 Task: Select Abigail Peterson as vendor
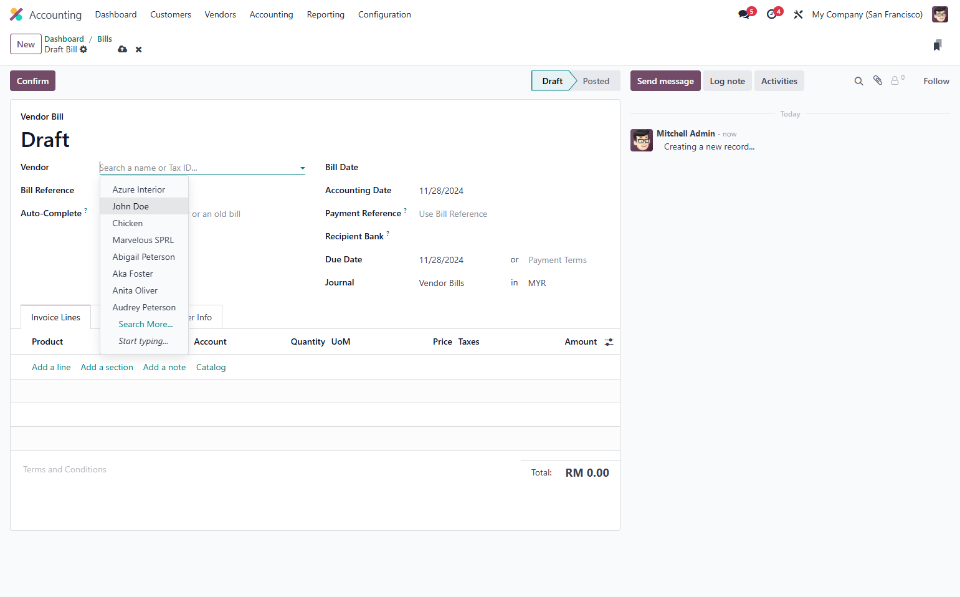144,257
